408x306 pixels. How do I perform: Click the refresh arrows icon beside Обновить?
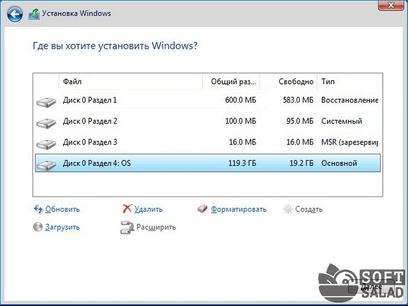38,209
